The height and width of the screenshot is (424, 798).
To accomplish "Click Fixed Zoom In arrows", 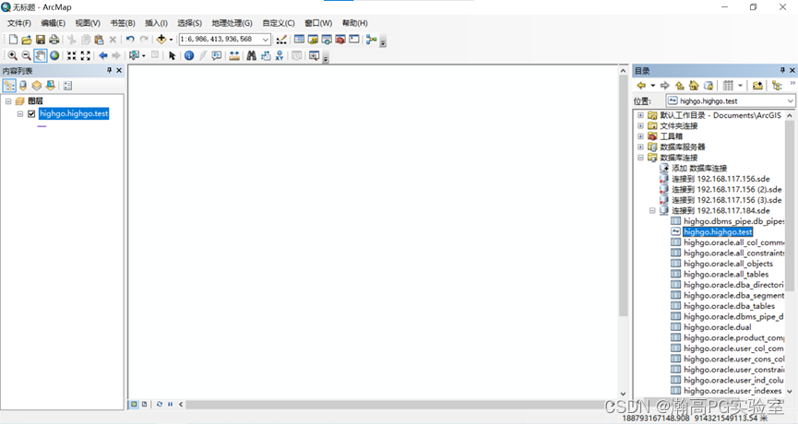I will tap(72, 55).
